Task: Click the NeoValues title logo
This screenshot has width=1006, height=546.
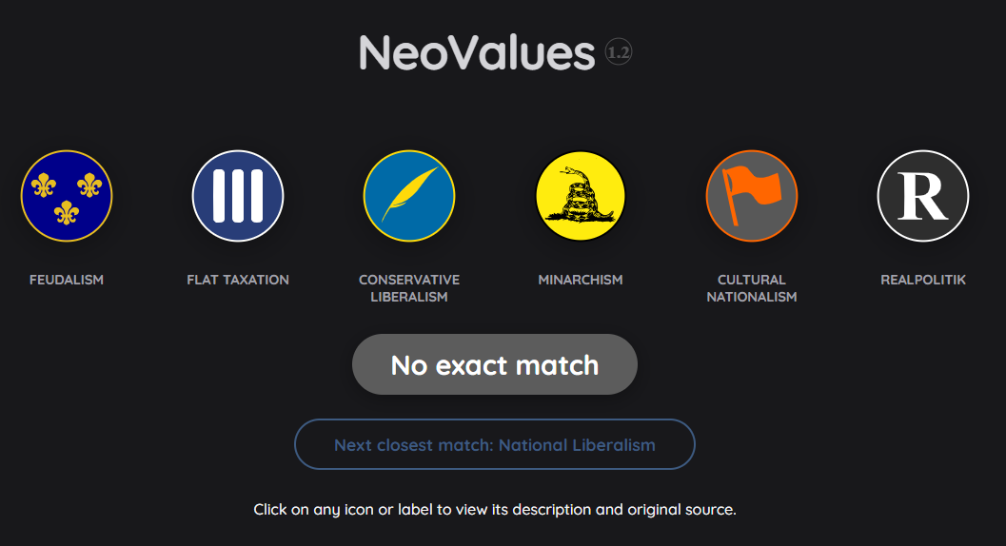Action: tap(477, 53)
